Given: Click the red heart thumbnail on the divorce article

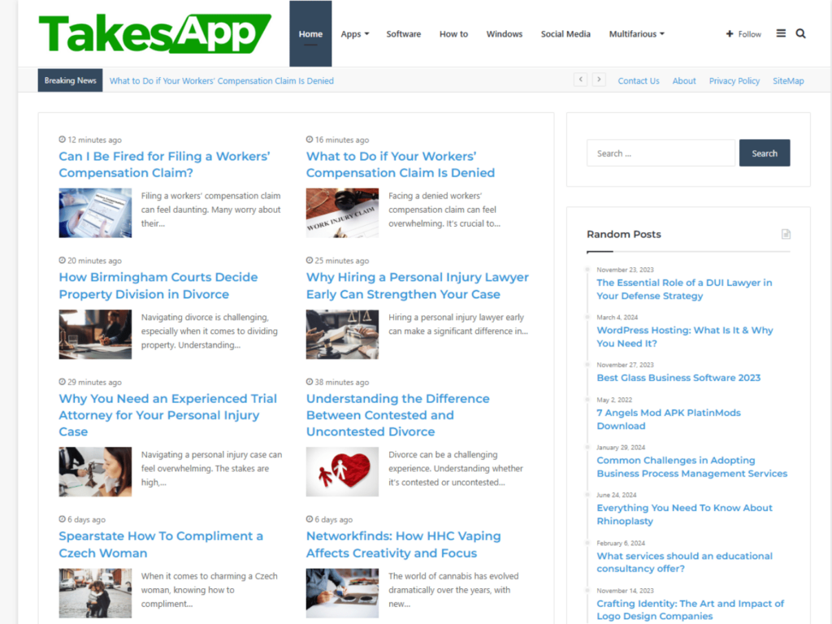Looking at the screenshot, I should 342,471.
